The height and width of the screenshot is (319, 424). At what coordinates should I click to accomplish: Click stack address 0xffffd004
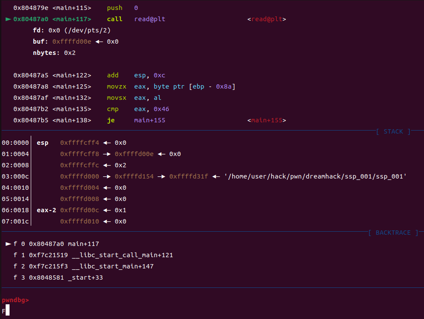(80, 188)
